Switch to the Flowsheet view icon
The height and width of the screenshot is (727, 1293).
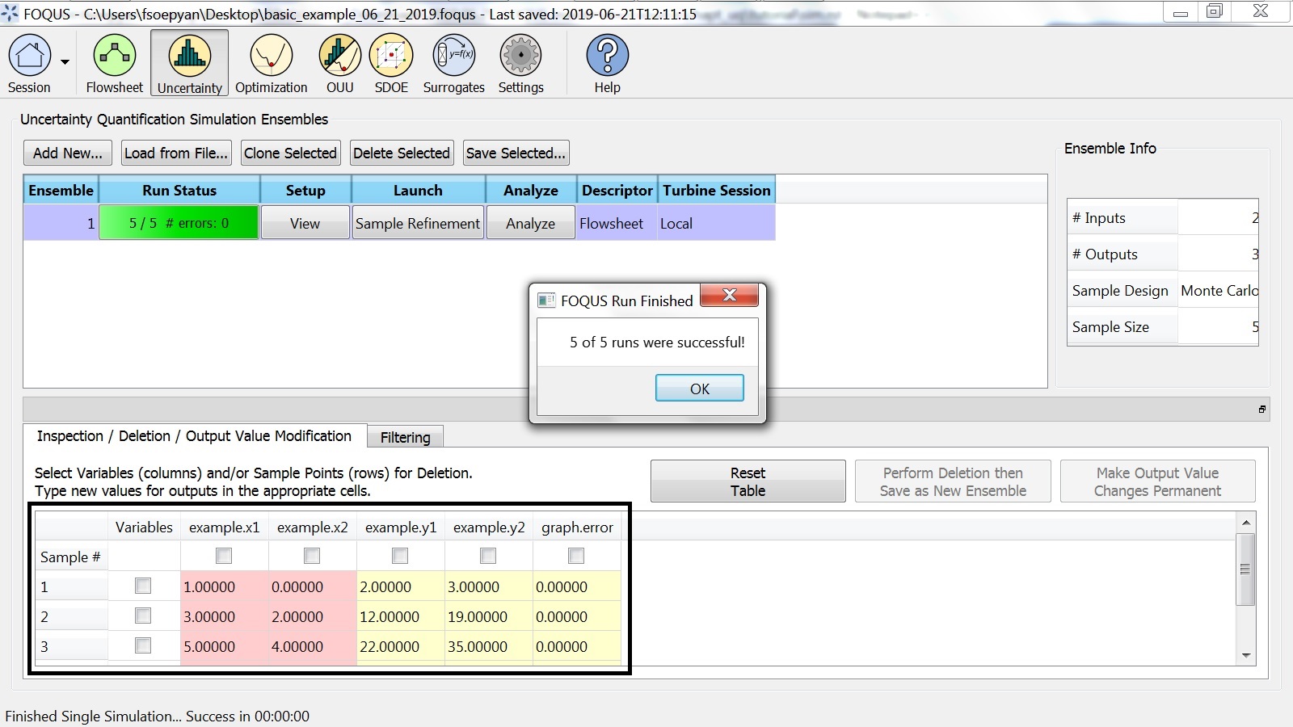tap(114, 56)
